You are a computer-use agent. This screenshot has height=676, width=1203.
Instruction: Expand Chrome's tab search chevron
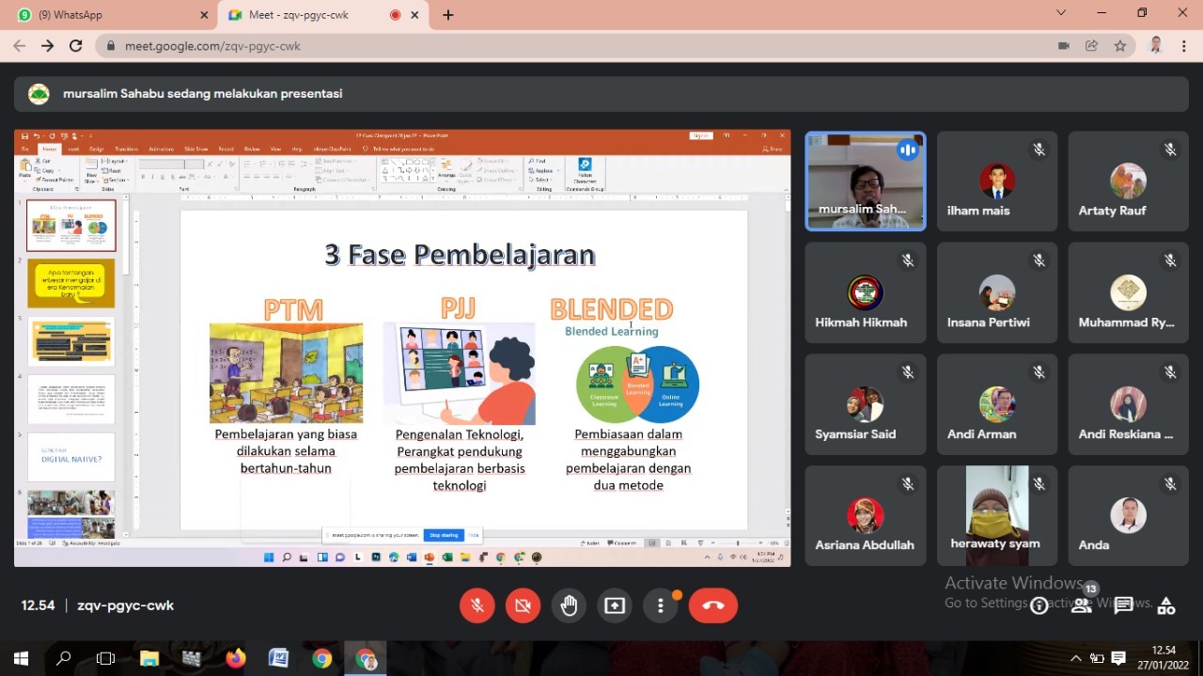[1061, 13]
